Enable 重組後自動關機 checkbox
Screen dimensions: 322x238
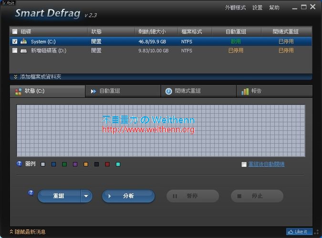244,165
